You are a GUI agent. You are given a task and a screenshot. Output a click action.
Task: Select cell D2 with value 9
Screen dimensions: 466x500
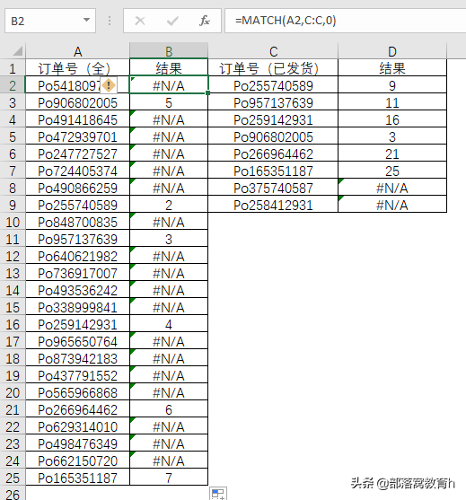392,85
